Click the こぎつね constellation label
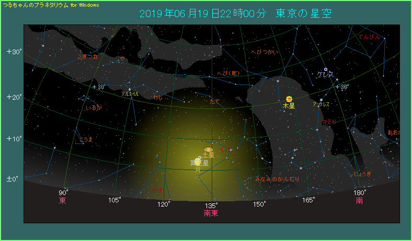 (87, 56)
